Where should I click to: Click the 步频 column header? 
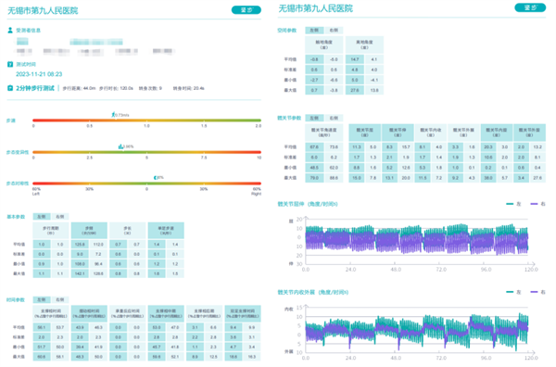tap(89, 230)
